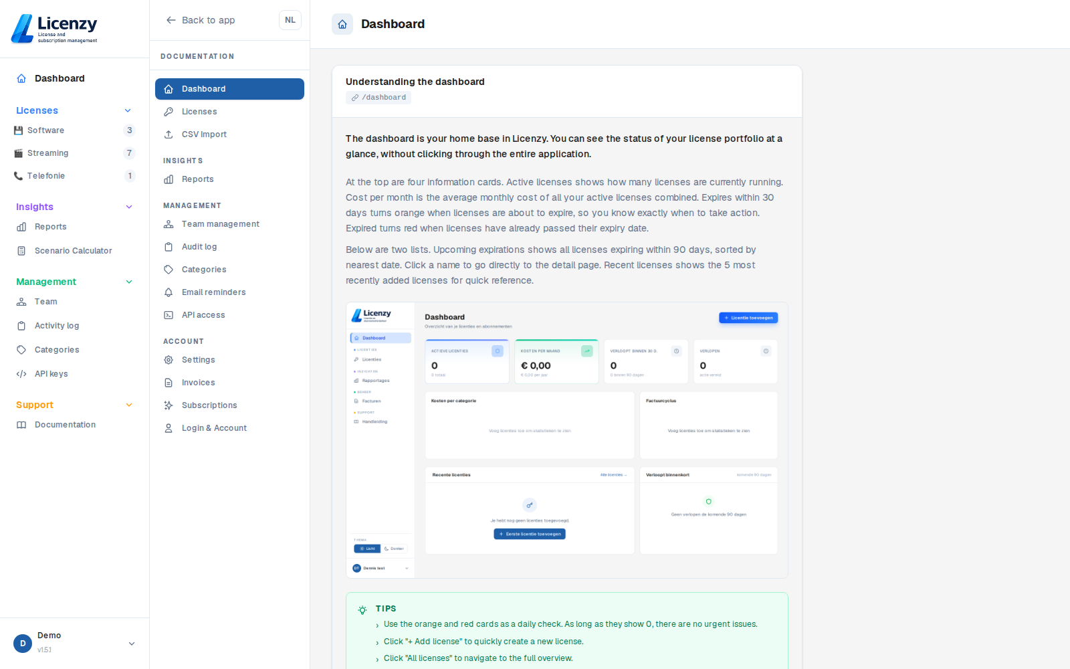
Task: Click the Demo avatar circle
Action: coord(23,644)
